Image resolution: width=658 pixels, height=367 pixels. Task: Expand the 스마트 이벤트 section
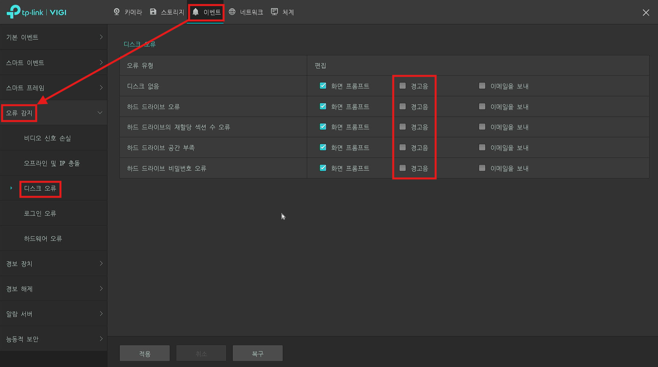click(54, 63)
